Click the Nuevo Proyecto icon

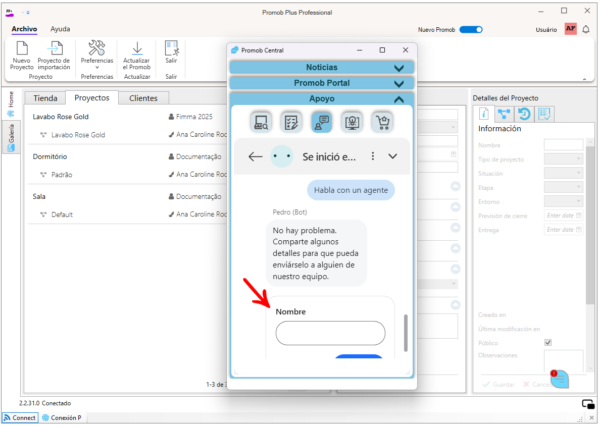(x=22, y=48)
